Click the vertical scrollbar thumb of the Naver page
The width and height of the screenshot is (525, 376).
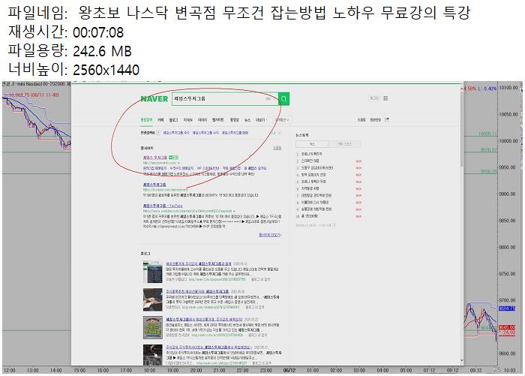point(462,128)
